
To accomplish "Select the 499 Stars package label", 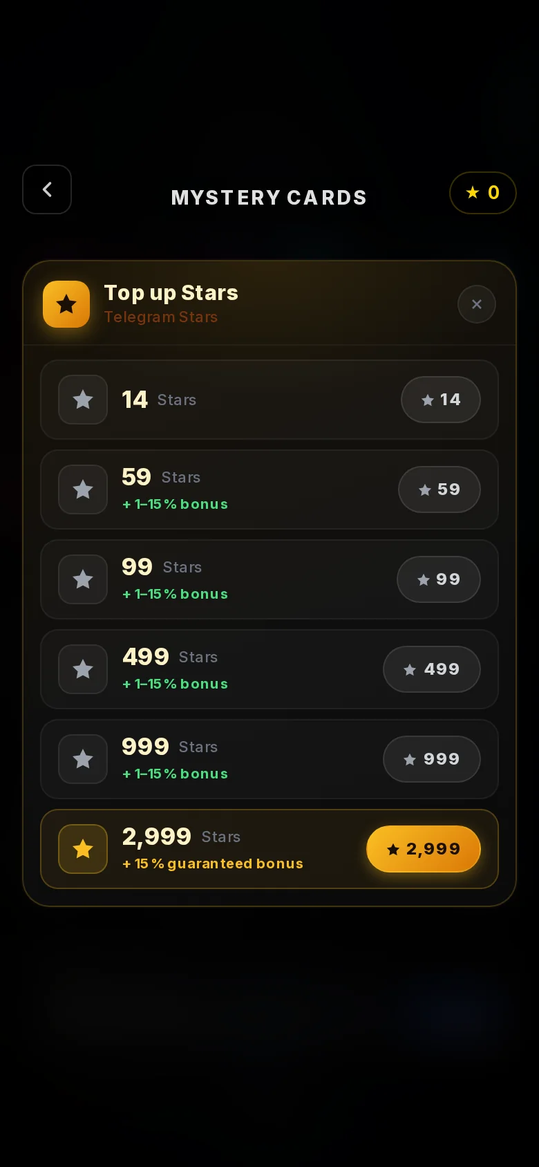I will [x=170, y=657].
